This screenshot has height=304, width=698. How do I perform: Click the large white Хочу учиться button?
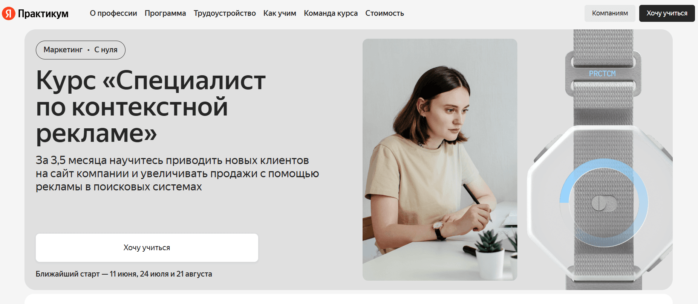tap(147, 248)
